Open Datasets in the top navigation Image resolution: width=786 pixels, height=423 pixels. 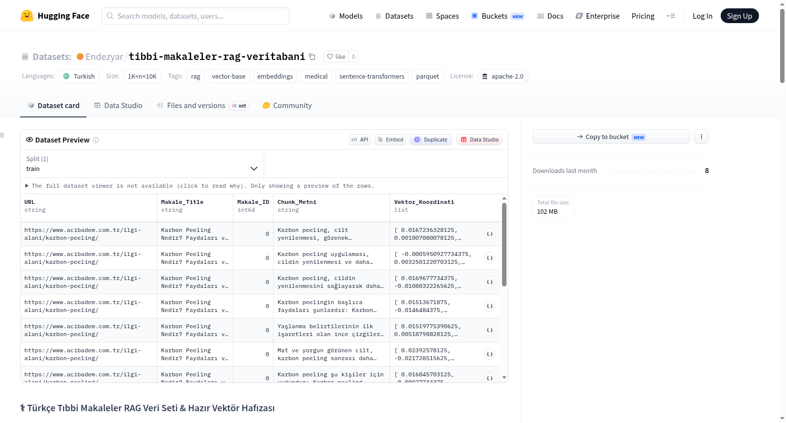pyautogui.click(x=394, y=16)
